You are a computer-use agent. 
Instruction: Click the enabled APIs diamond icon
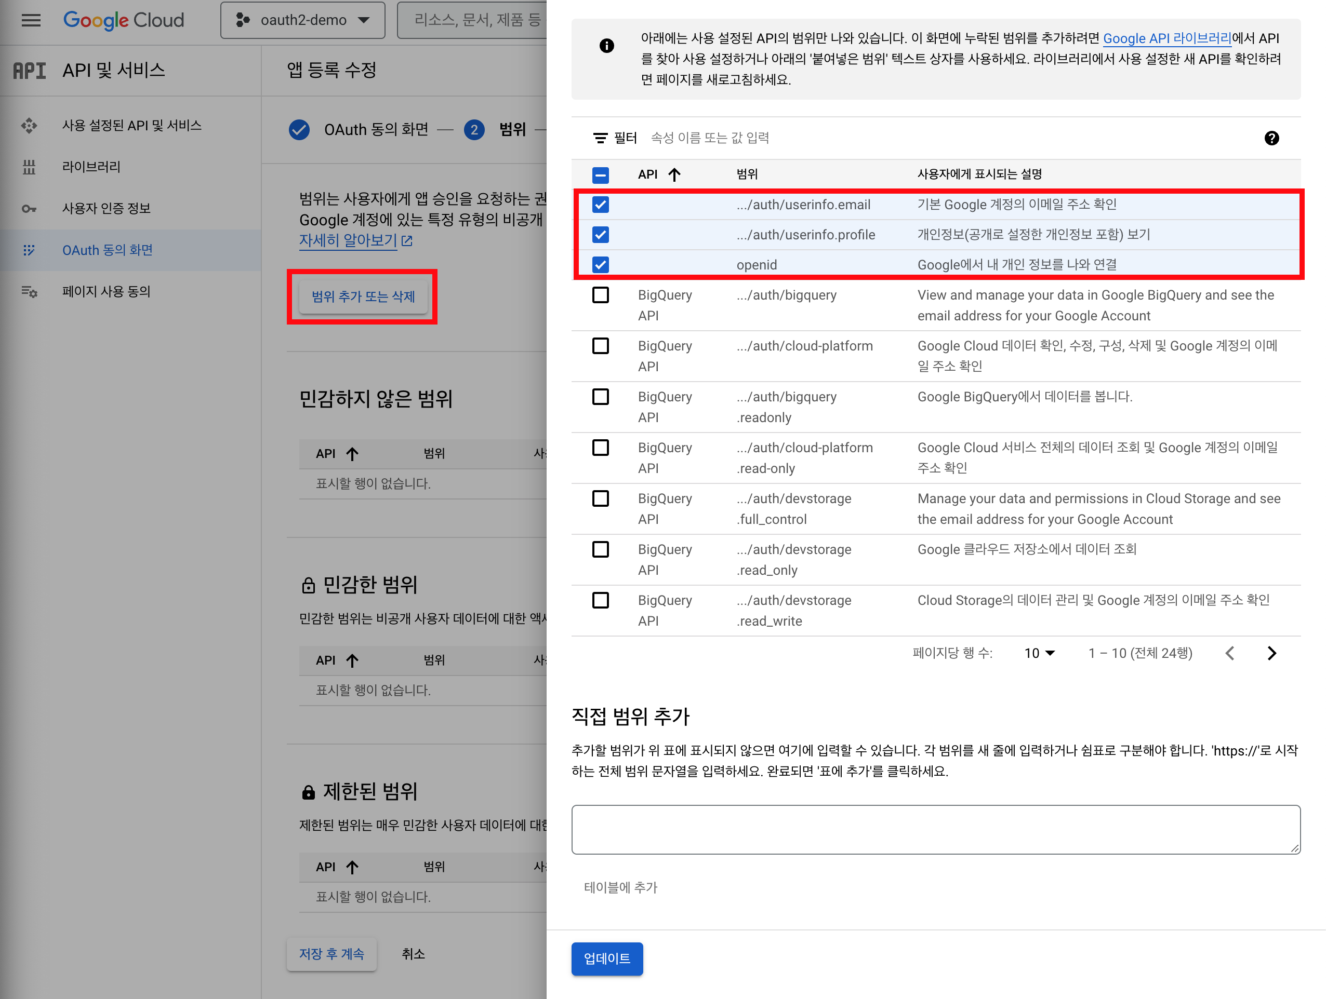click(29, 125)
